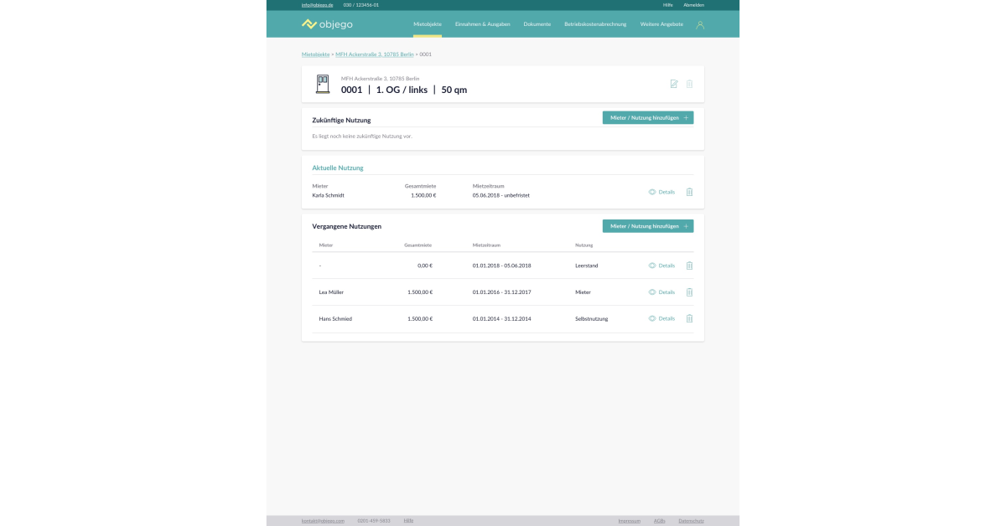This screenshot has height=526, width=1006.
Task: Click the edit pencil icon for unit 0001
Action: tap(674, 84)
